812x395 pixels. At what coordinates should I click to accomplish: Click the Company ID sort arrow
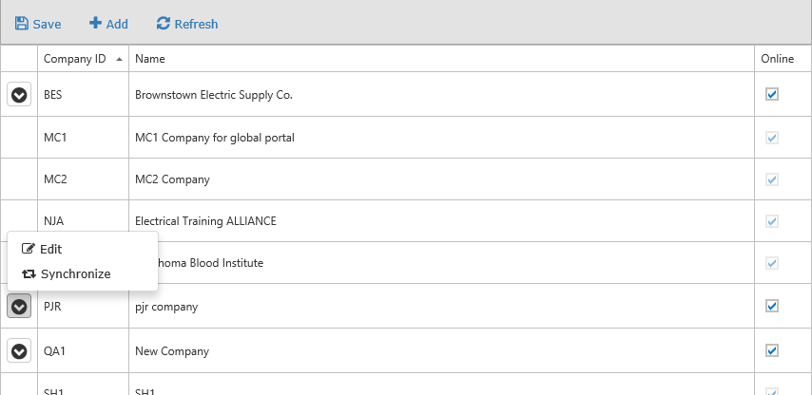pyautogui.click(x=119, y=59)
